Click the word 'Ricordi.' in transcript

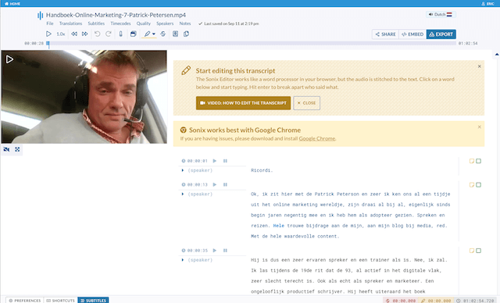tap(262, 170)
